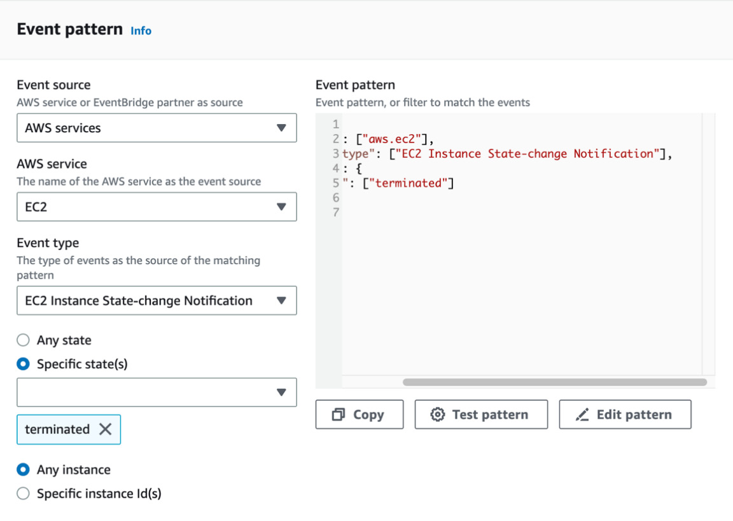Click the Event source field label

(53, 85)
